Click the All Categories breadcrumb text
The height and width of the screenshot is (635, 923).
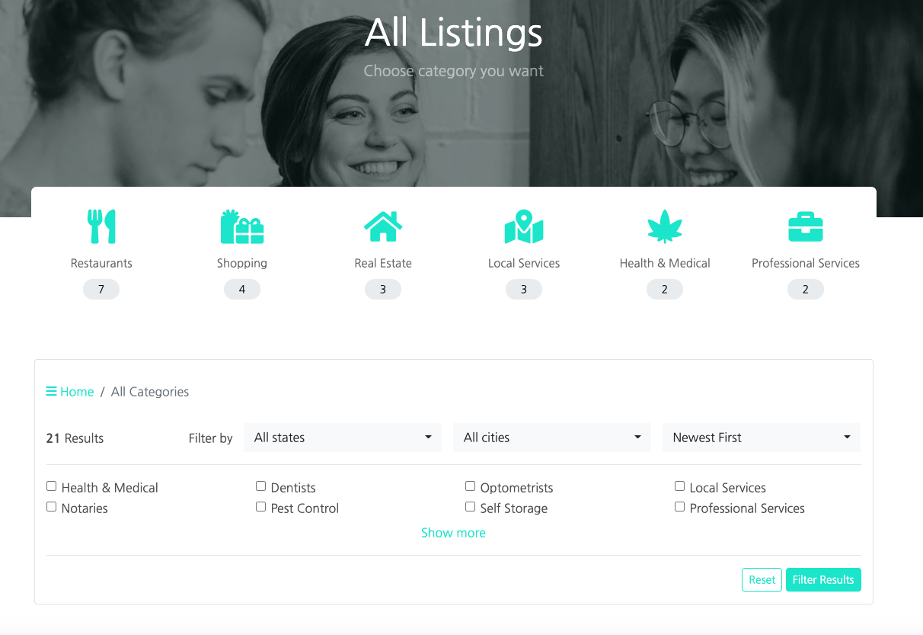point(150,392)
